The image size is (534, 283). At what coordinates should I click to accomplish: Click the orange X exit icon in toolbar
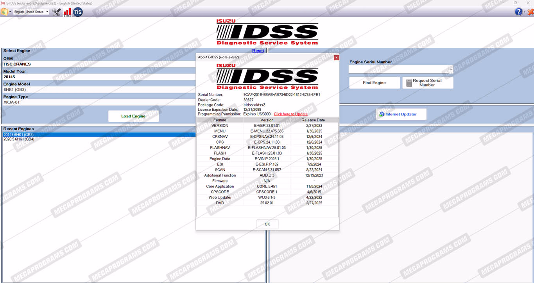coord(530,12)
